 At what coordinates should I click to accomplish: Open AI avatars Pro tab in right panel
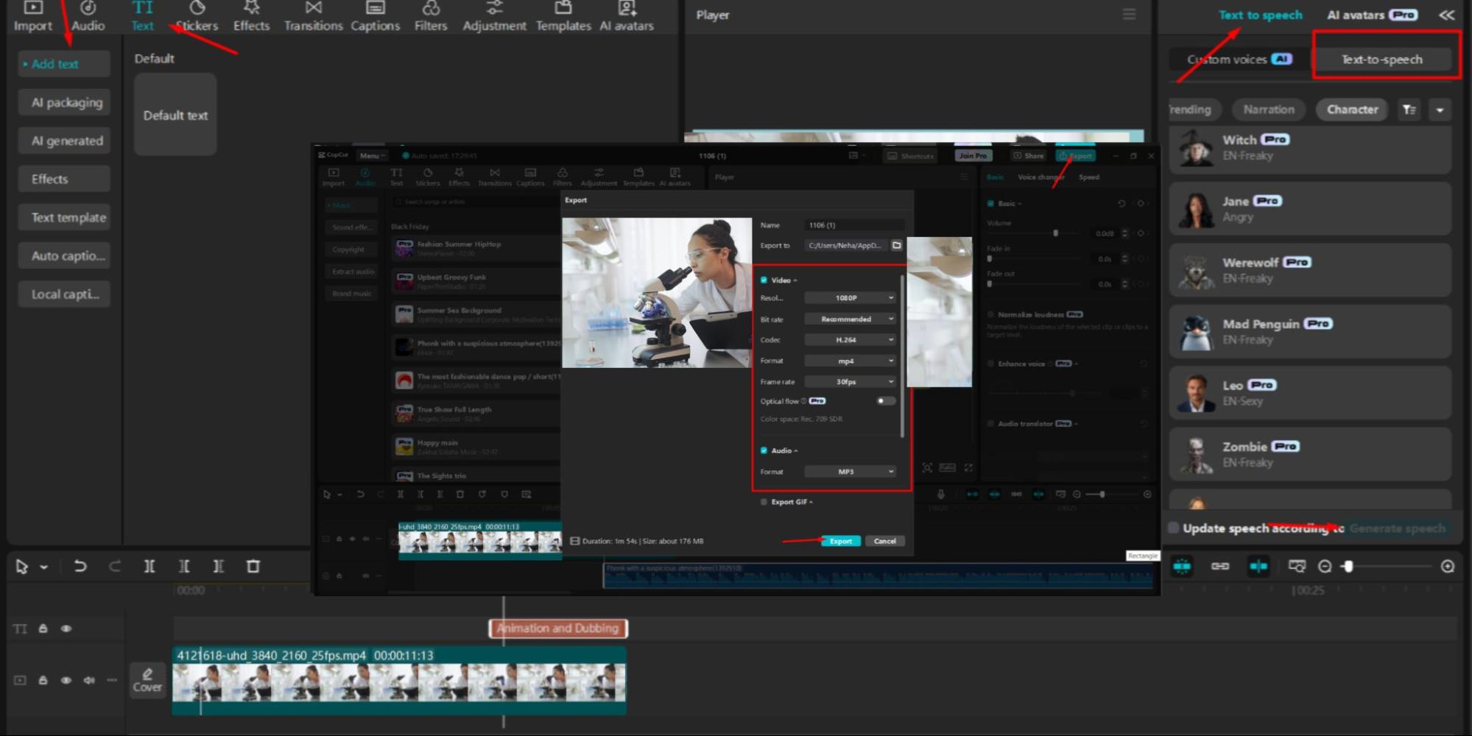1372,15
